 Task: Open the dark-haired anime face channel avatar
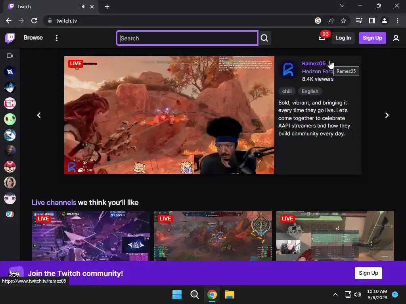(10, 198)
